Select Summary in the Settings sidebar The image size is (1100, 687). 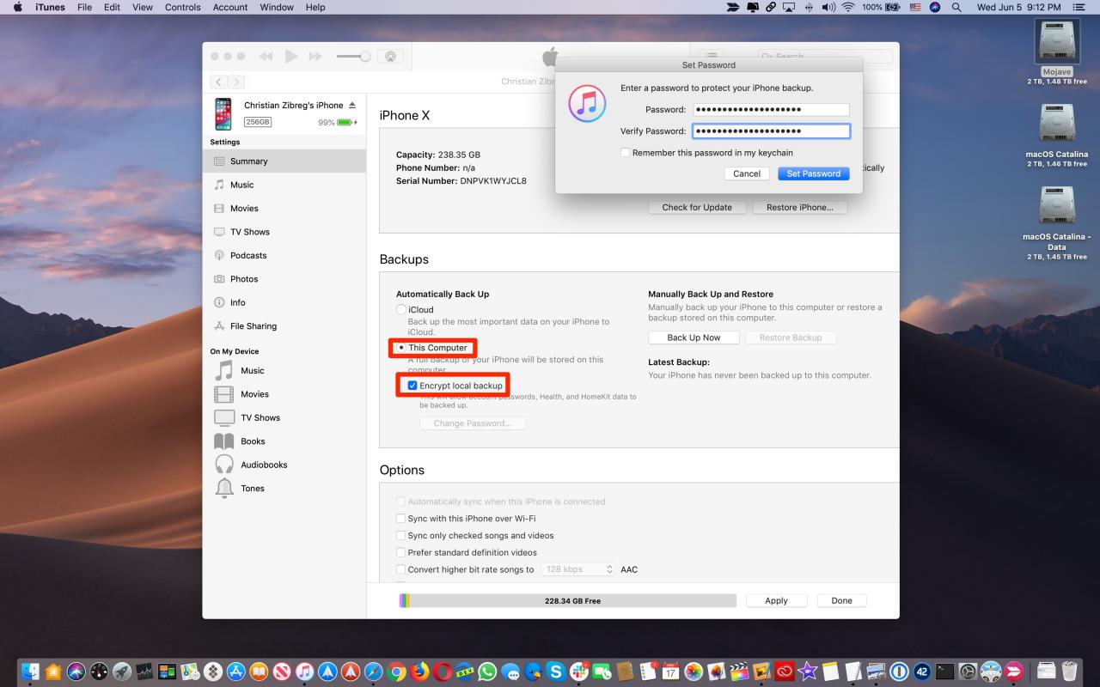[x=284, y=161]
